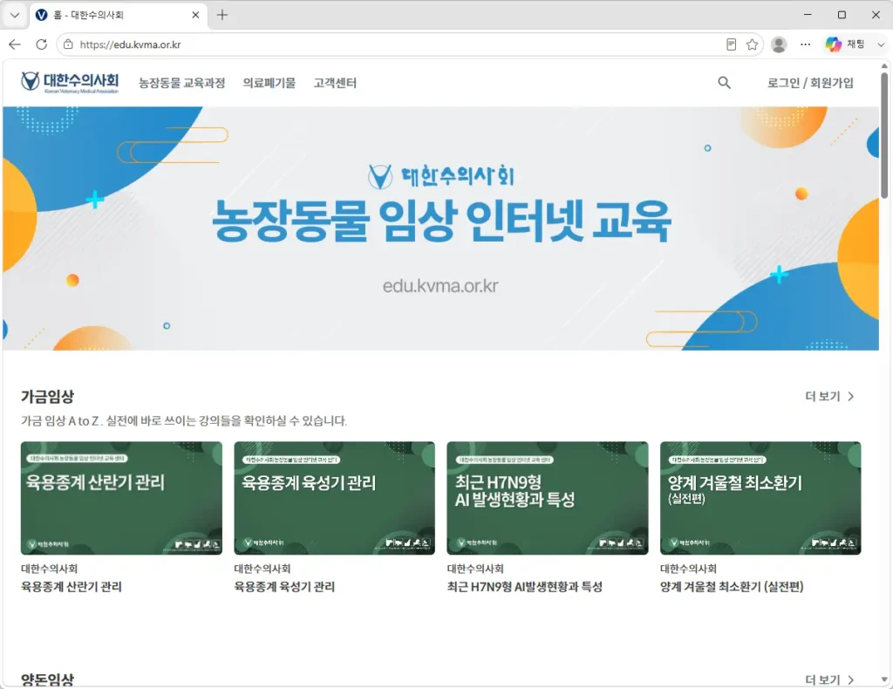Open the 의료폐기물 menu
The width and height of the screenshot is (893, 689).
point(269,83)
